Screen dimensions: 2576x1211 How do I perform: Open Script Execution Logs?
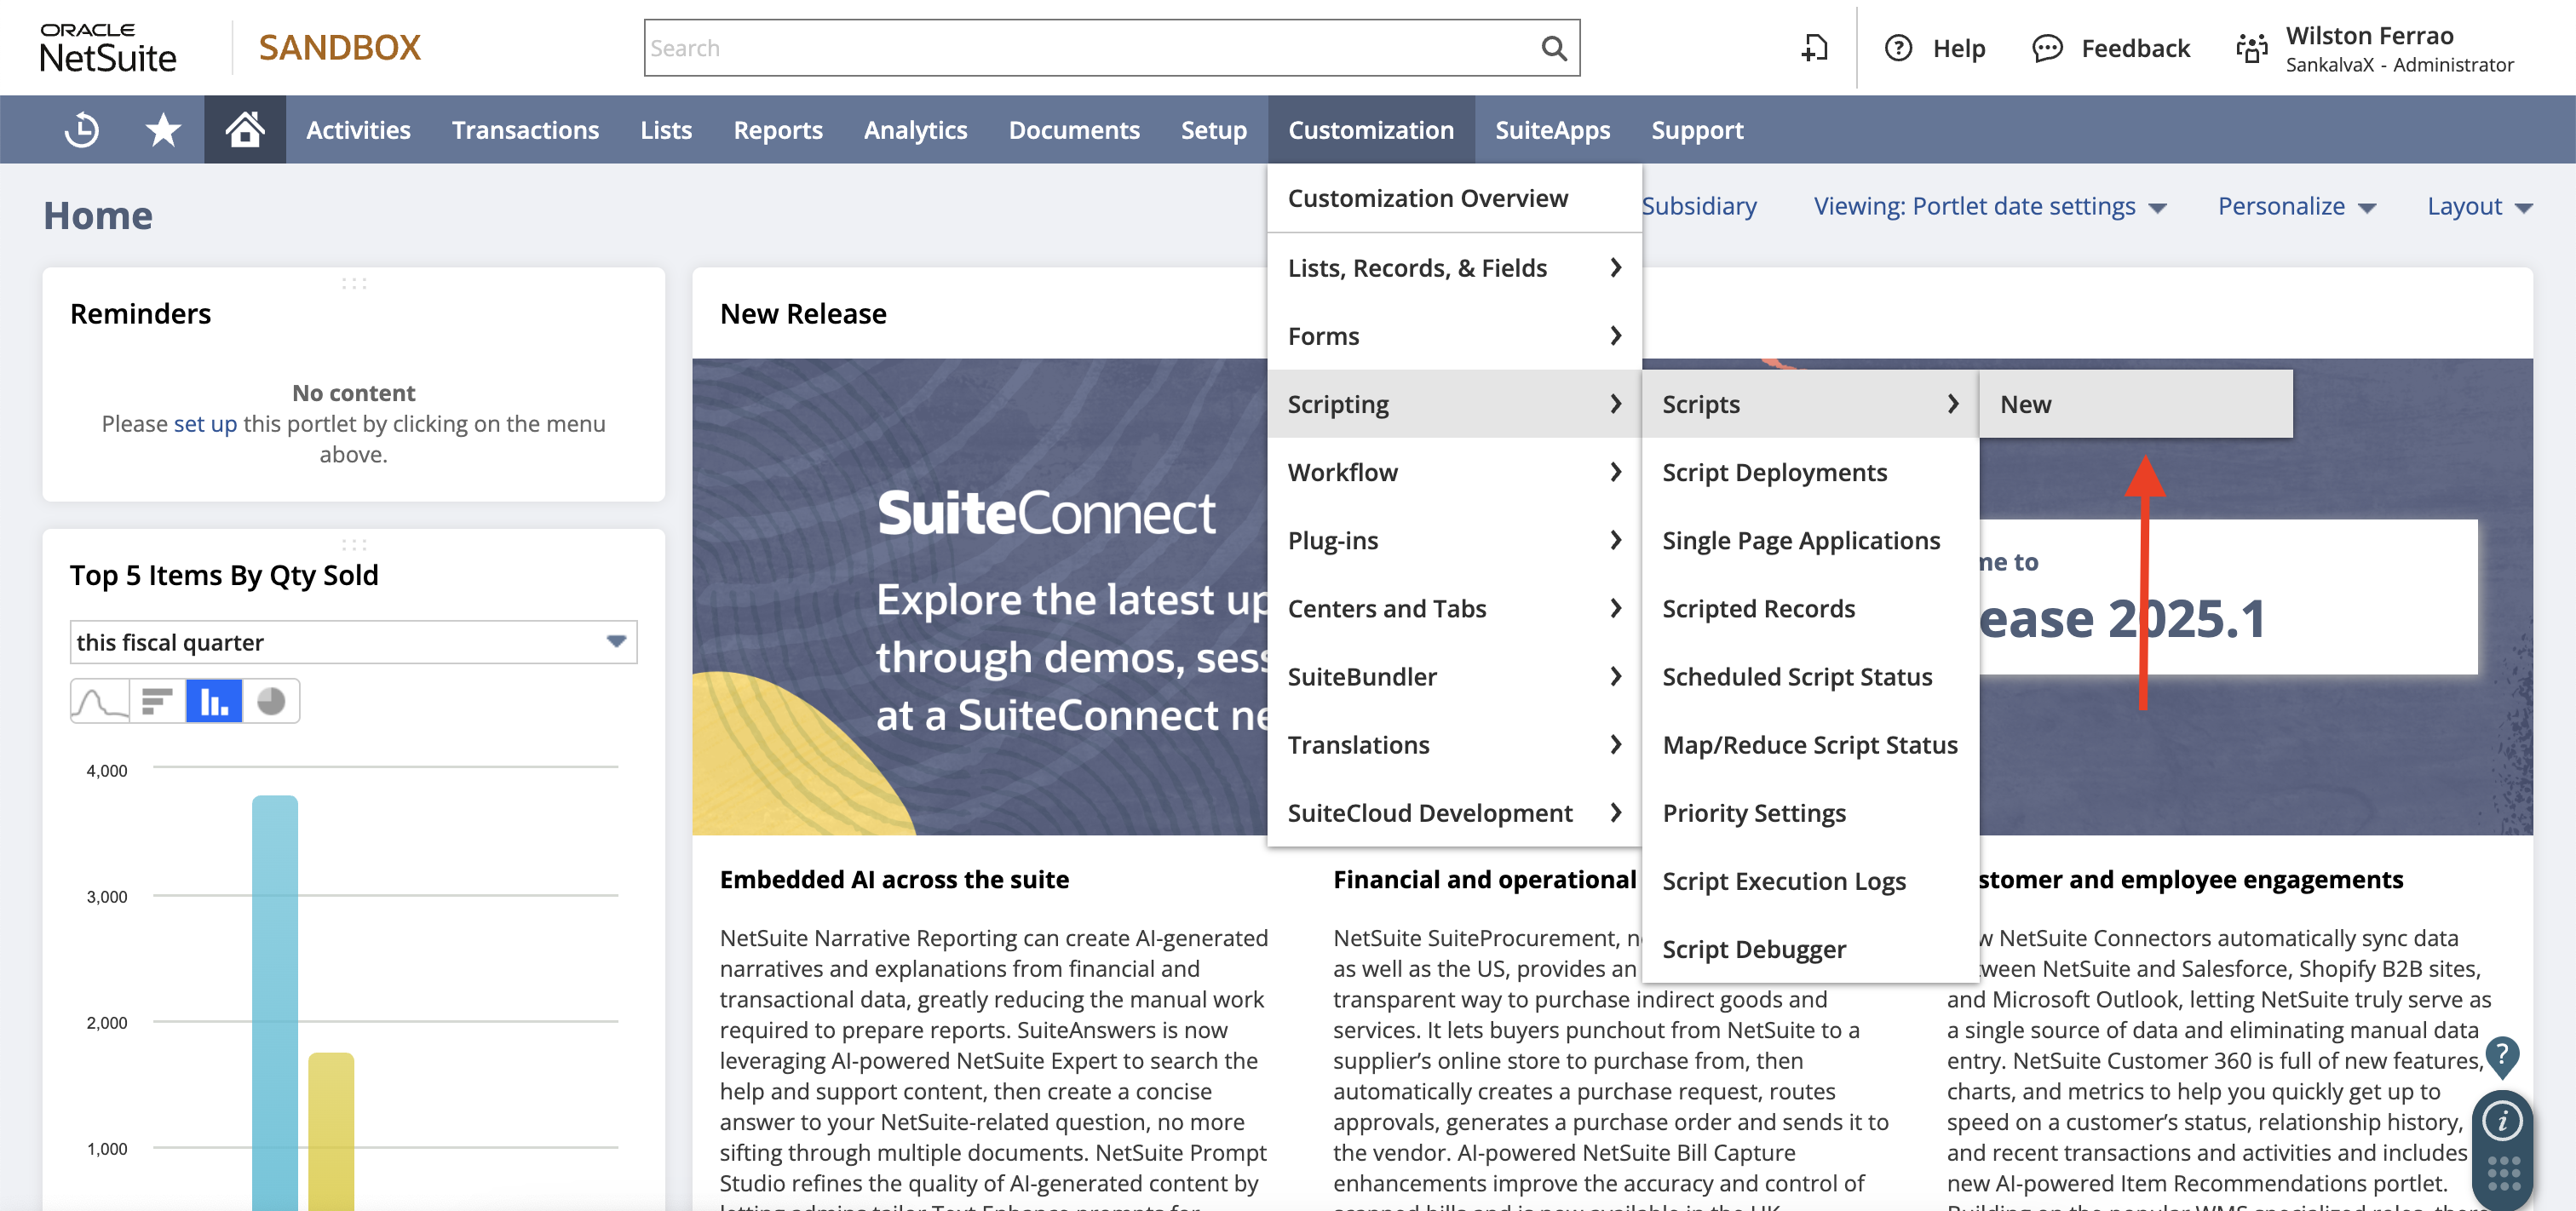coord(1810,880)
